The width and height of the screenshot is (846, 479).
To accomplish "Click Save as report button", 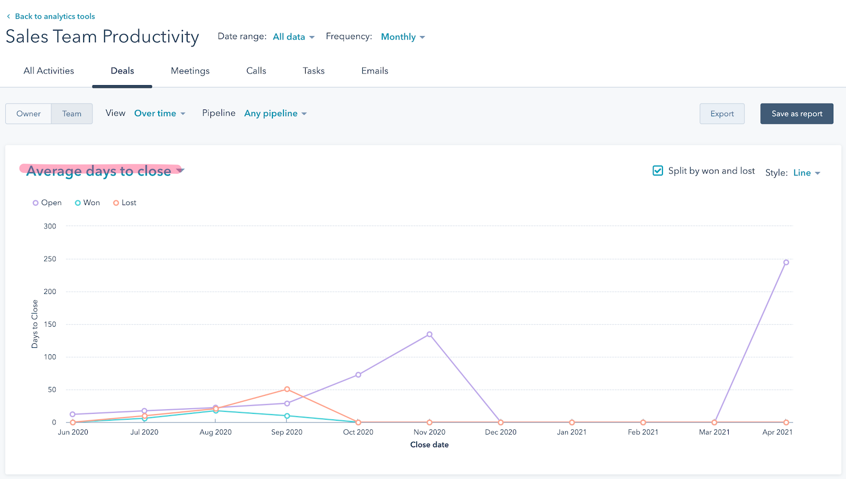I will click(x=796, y=114).
